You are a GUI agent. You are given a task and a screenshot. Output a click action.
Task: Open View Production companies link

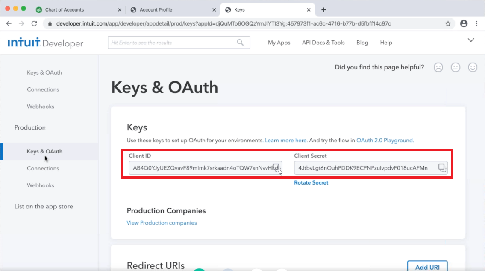[x=162, y=222]
